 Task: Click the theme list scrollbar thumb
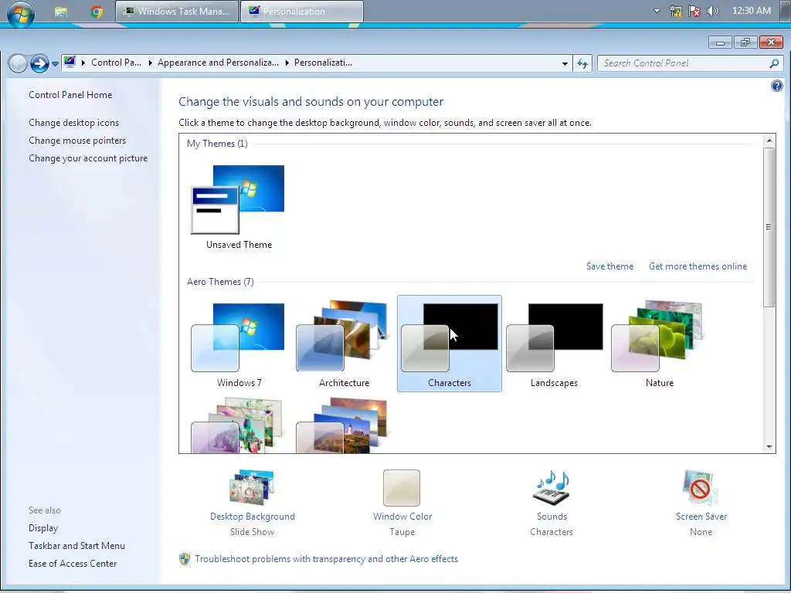769,227
